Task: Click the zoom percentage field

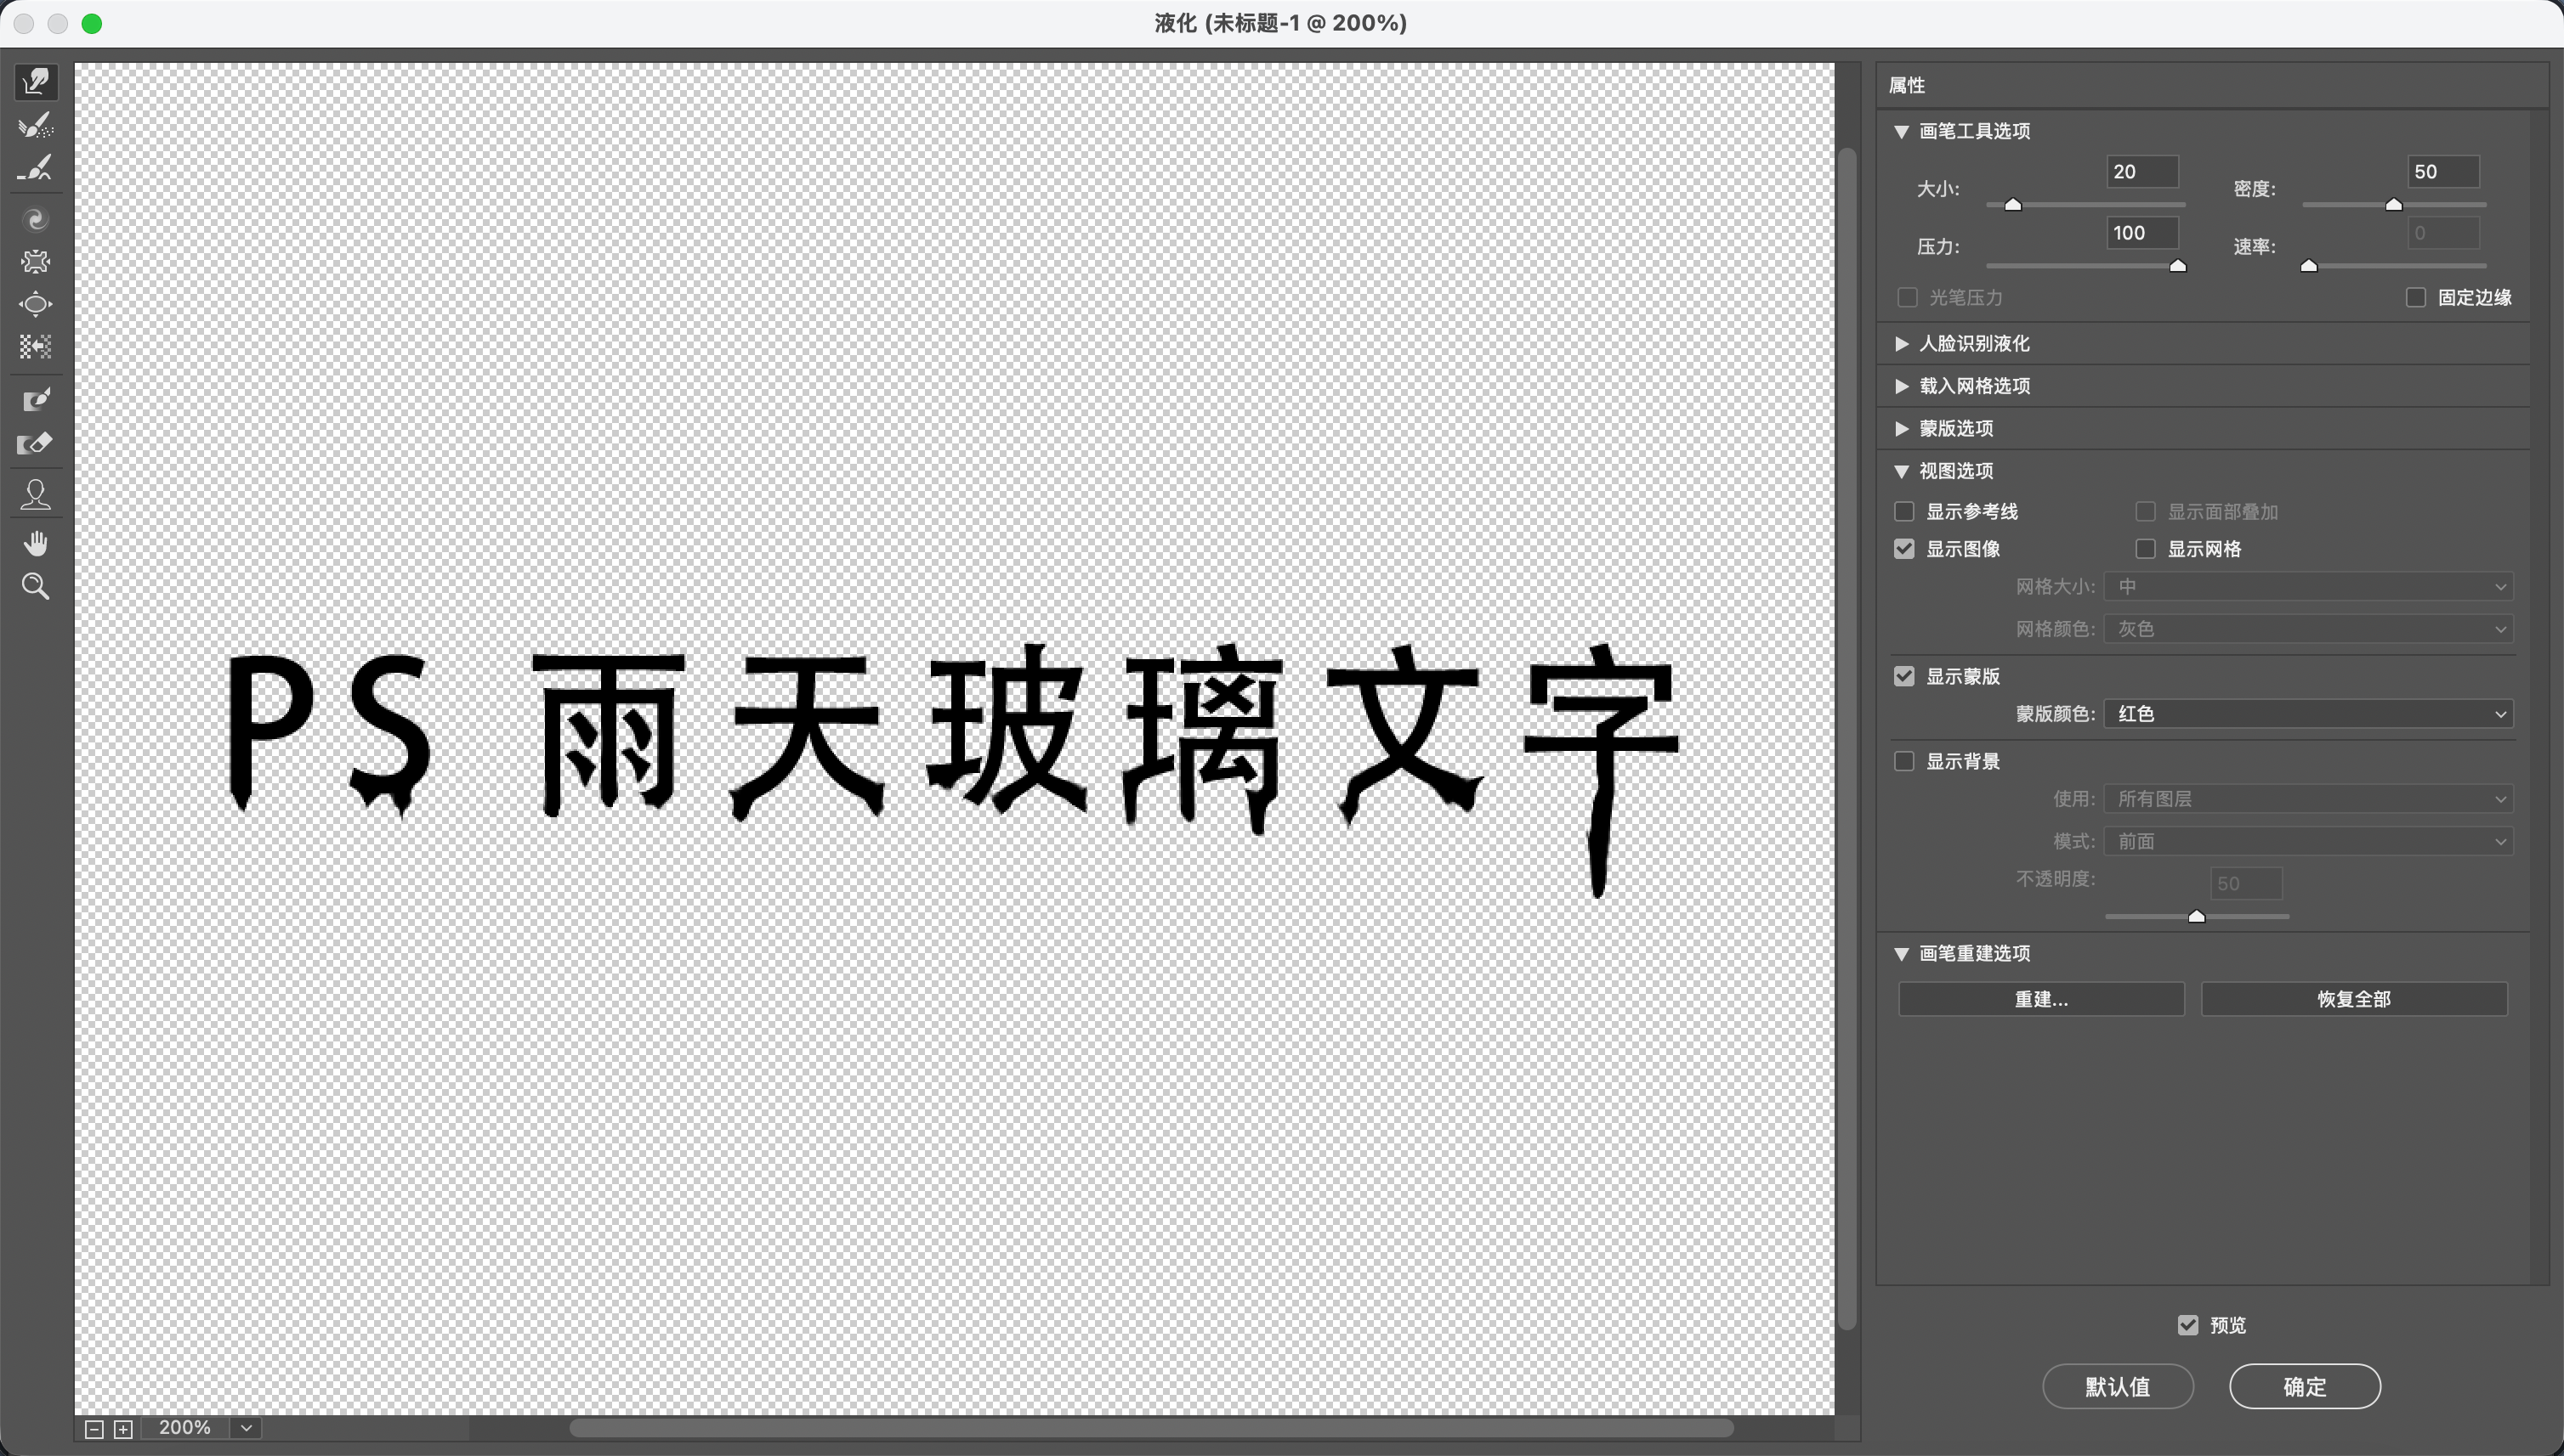Action: pos(186,1427)
